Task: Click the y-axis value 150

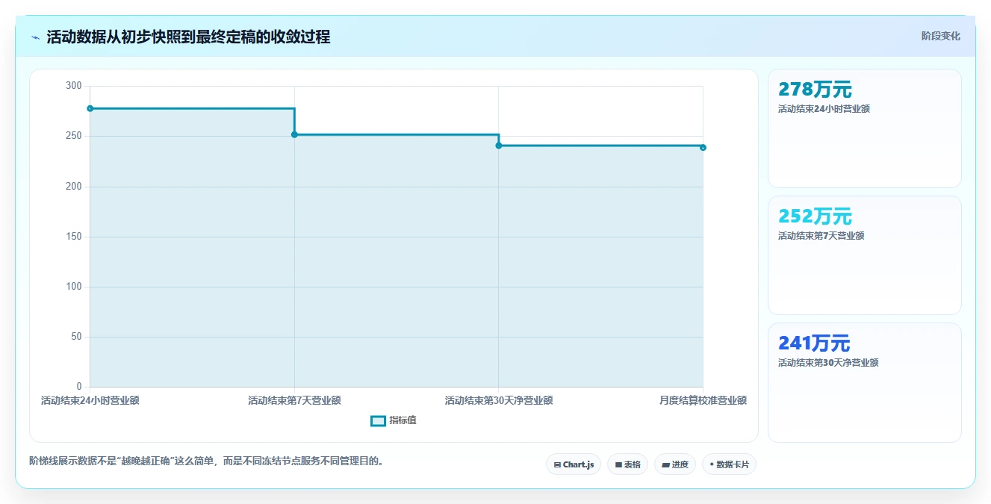Action: [x=74, y=237]
